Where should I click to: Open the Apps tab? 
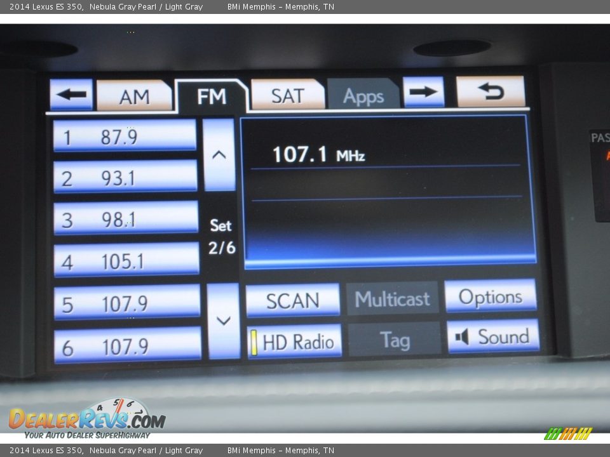[363, 96]
